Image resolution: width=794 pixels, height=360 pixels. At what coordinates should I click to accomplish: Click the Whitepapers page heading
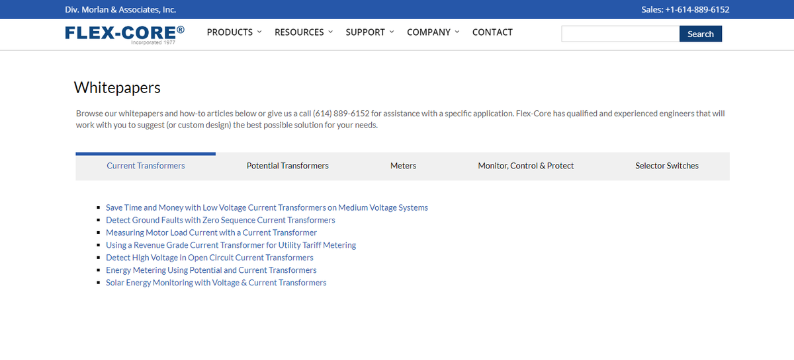[x=117, y=87]
